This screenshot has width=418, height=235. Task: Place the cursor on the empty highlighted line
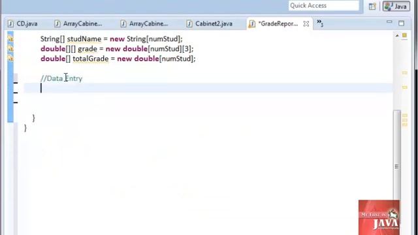click(208, 88)
